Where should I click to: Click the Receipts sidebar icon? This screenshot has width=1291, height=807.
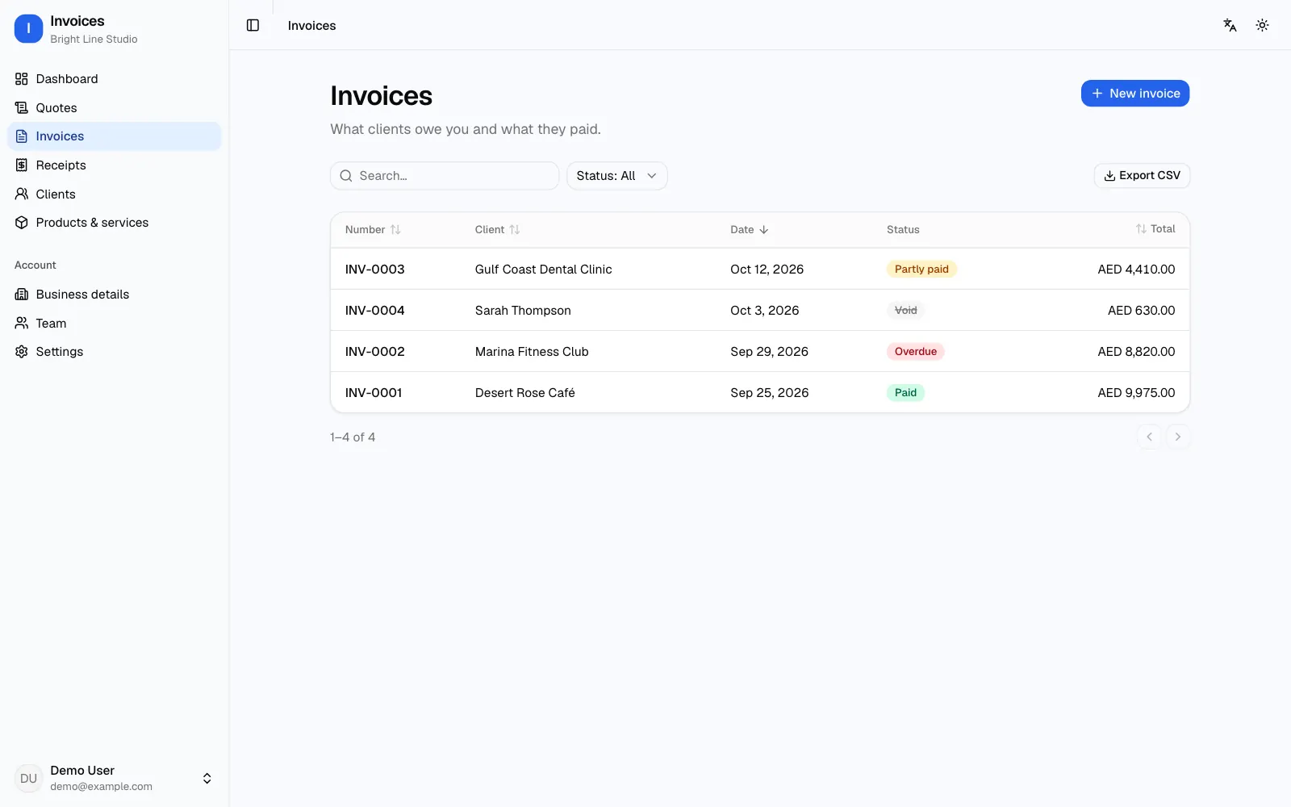pos(22,165)
